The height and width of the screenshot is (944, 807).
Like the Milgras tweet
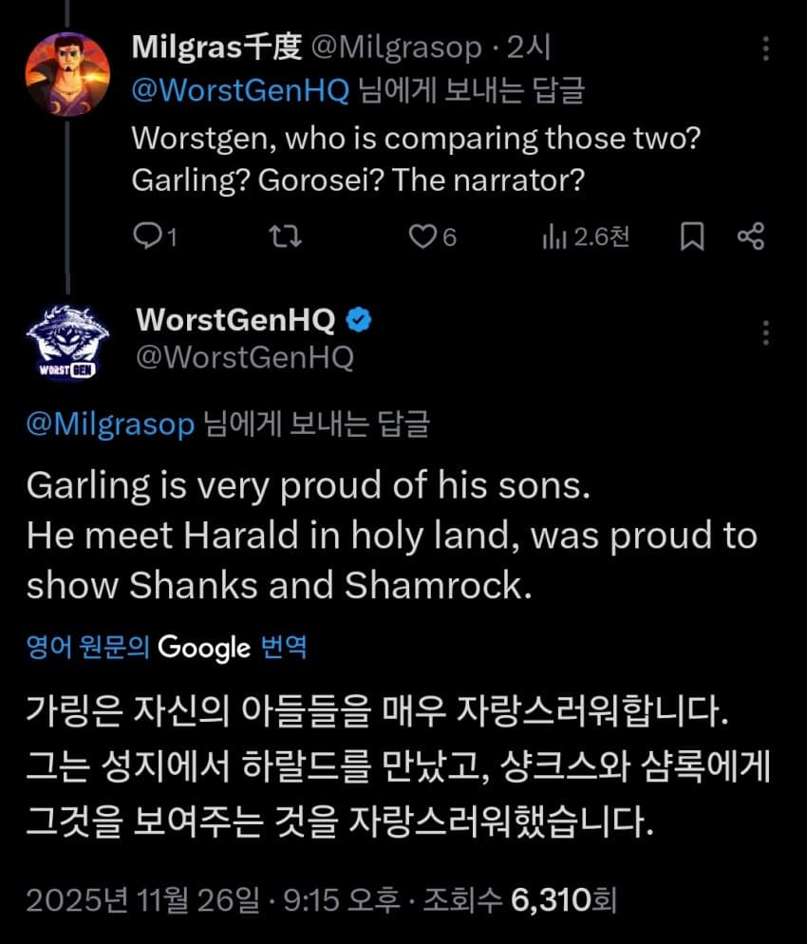tap(421, 236)
